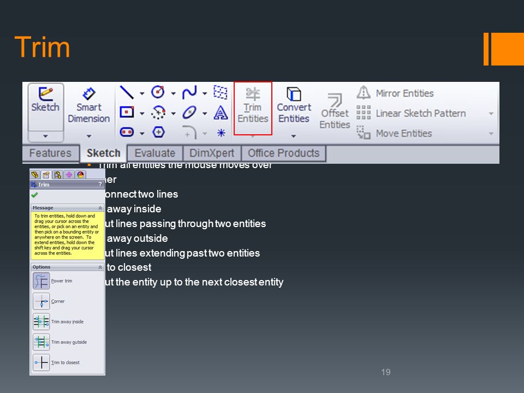This screenshot has height=393, width=524.
Task: Open the Smart Dimension dropdown arrow
Action: pos(89,136)
